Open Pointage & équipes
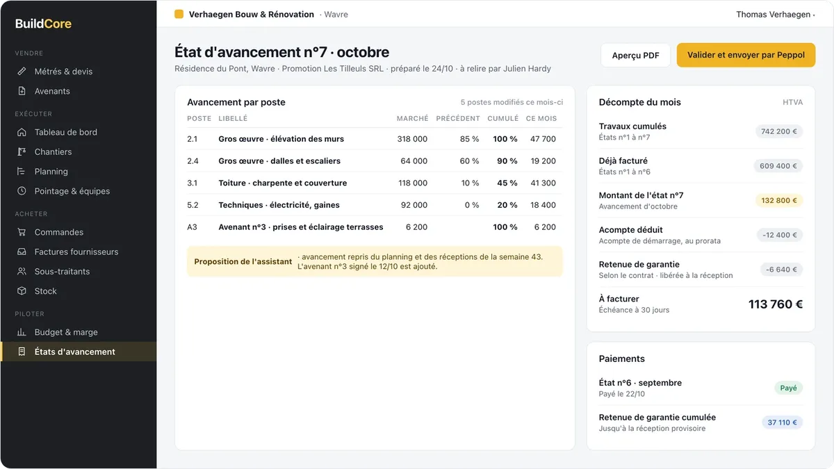The height and width of the screenshot is (469, 834). pos(78,190)
